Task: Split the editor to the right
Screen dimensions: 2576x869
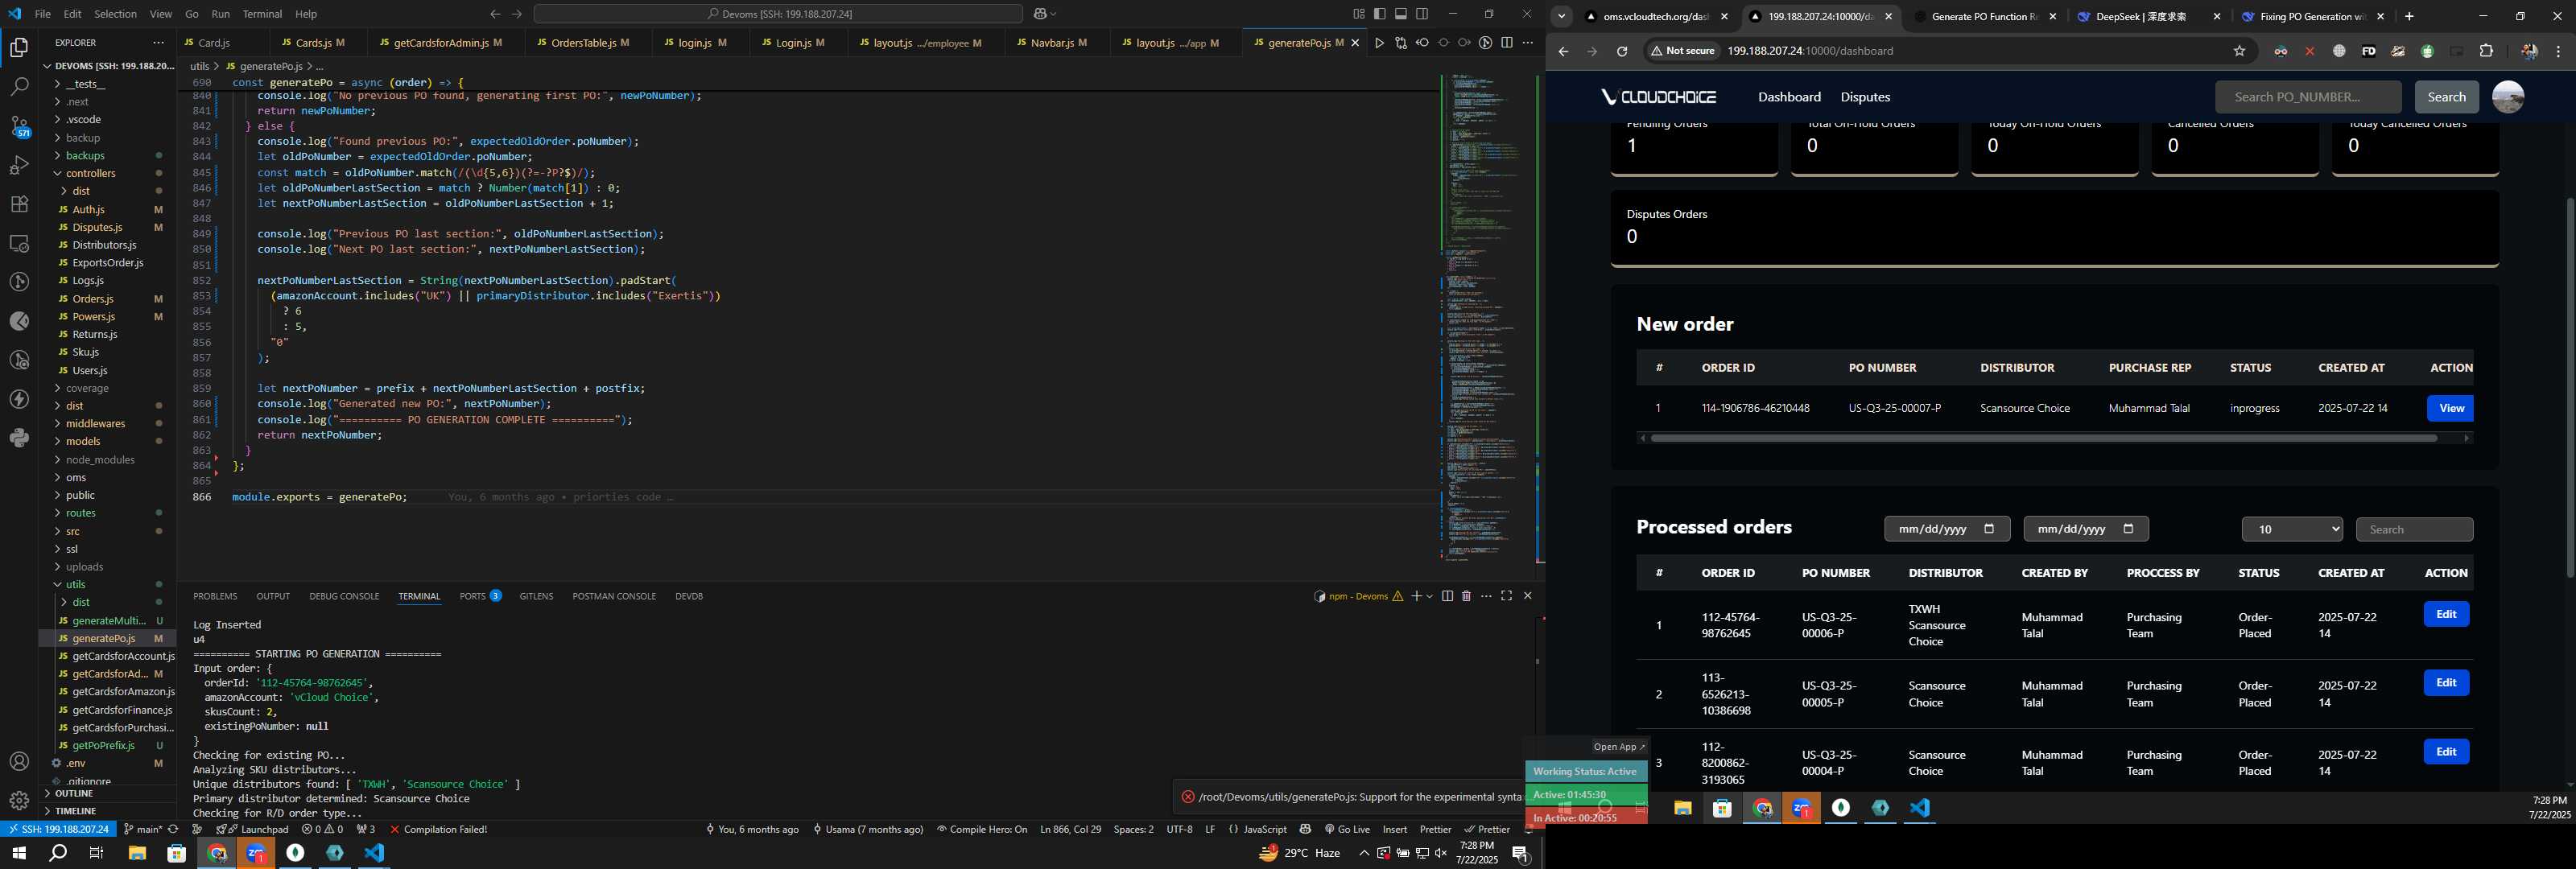Action: (x=1507, y=43)
